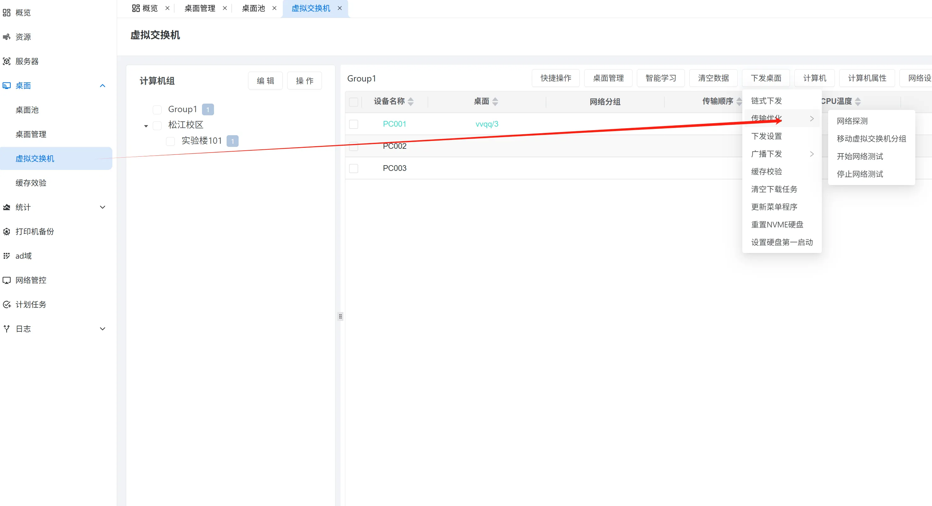Screen dimensions: 932x506
Task: Open the 广播下发 submenu arrow
Action: point(811,154)
